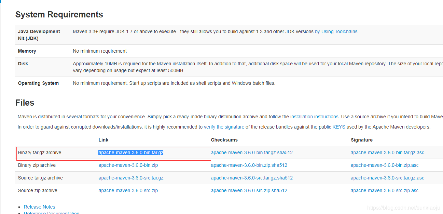Click the 'Binary zip archive' cell
The height and width of the screenshot is (214, 443).
coord(37,165)
